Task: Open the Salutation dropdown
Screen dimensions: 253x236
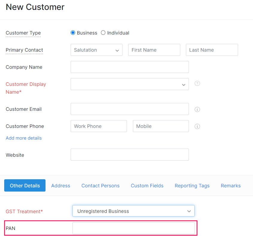Action: (x=96, y=50)
